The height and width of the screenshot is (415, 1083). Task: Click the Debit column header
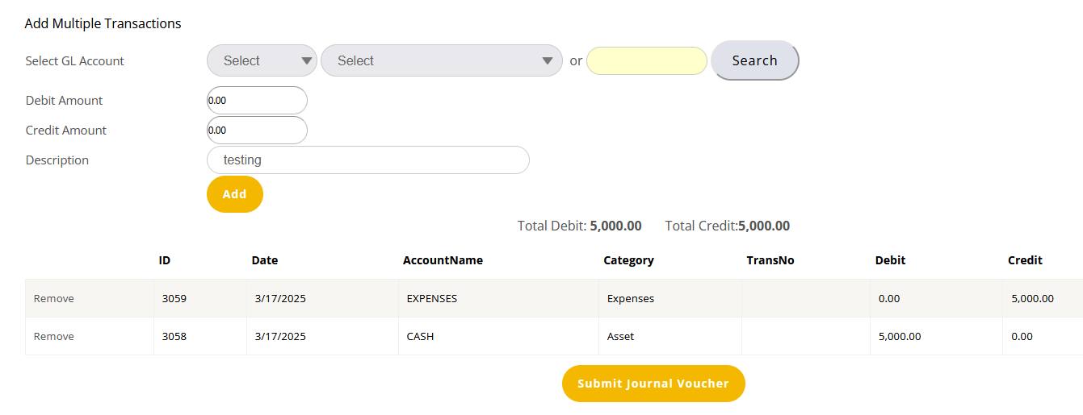[890, 260]
